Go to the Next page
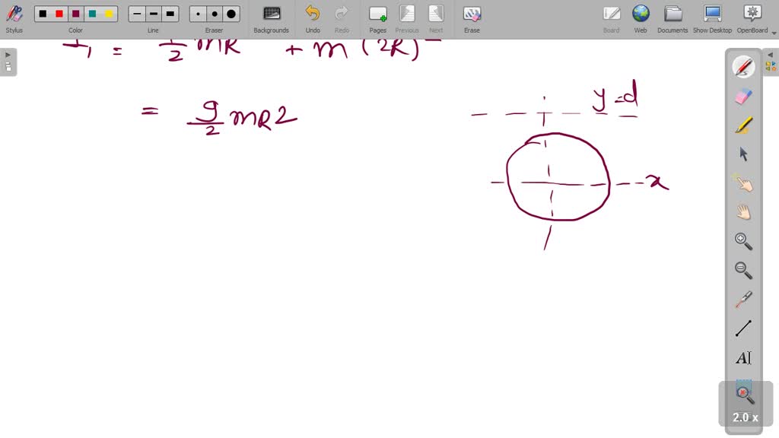 (x=436, y=18)
